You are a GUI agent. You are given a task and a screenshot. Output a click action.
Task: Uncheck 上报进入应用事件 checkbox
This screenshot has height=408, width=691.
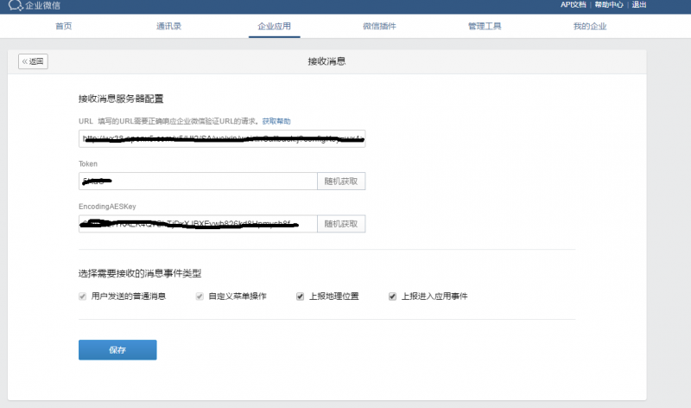click(392, 296)
